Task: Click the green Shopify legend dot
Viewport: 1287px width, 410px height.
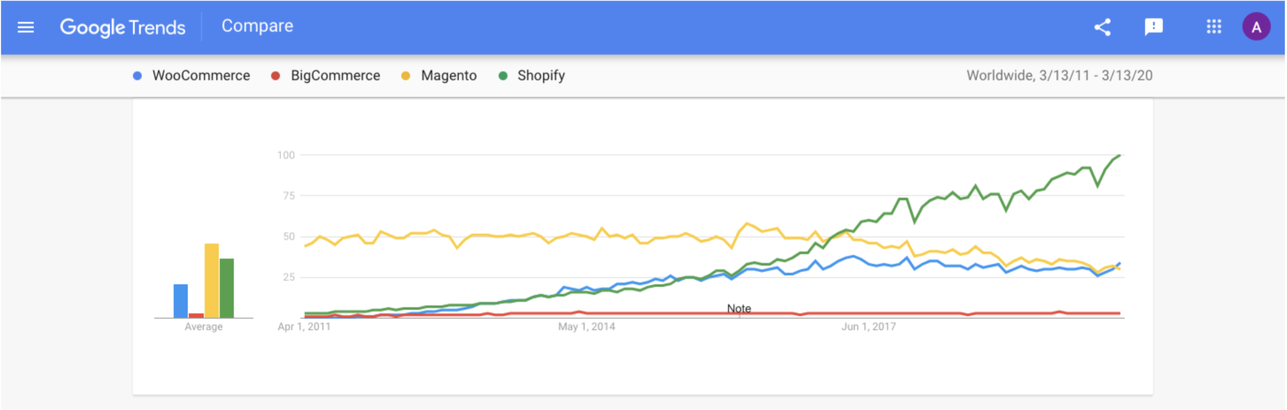Action: (503, 76)
